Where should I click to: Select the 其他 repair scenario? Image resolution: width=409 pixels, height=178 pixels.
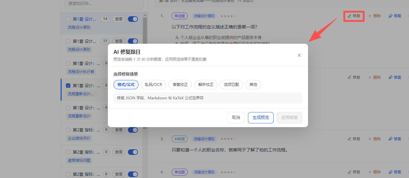pyautogui.click(x=253, y=85)
